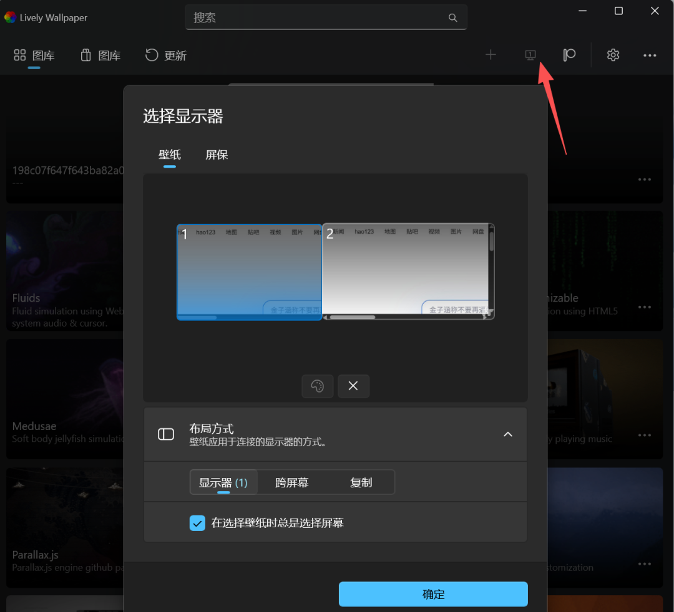Select monitor 2 in the display preview
Viewport: 674px width, 612px height.
(x=408, y=271)
